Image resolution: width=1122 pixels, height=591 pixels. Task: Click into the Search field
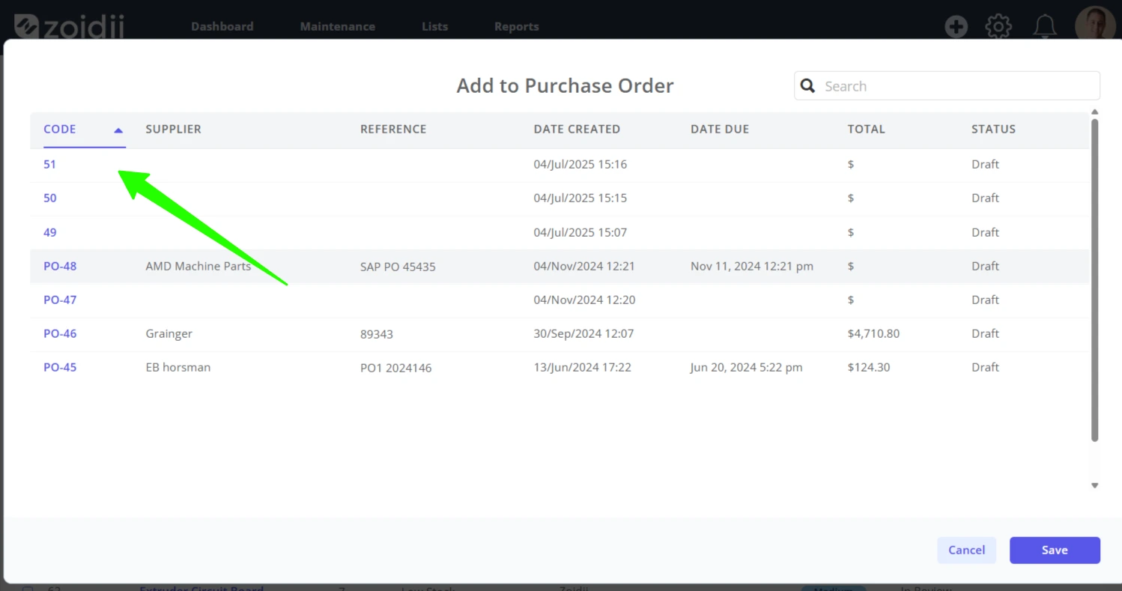coord(947,85)
